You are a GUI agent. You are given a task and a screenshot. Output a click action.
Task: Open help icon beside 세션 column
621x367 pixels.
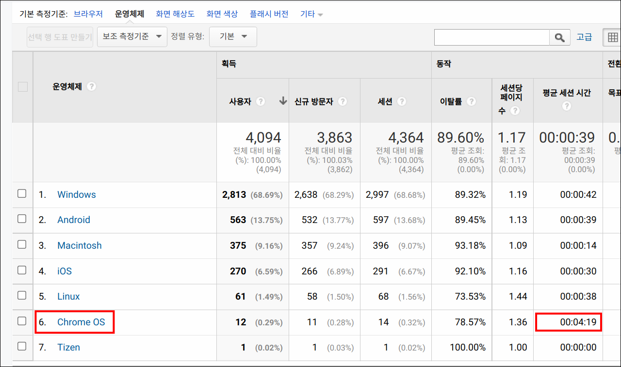click(x=402, y=102)
